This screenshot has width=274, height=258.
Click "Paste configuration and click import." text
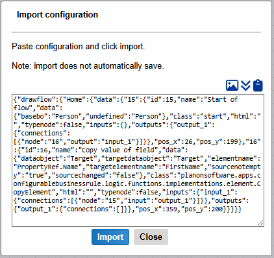point(79,47)
